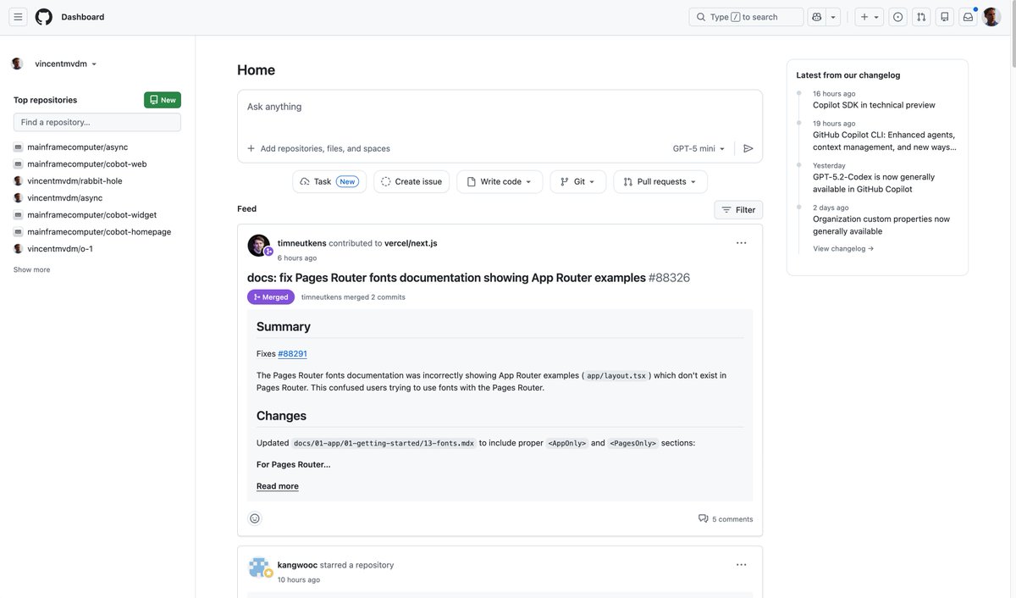Open the Fixes #88291 issue link
The height and width of the screenshot is (598, 1016).
(292, 353)
